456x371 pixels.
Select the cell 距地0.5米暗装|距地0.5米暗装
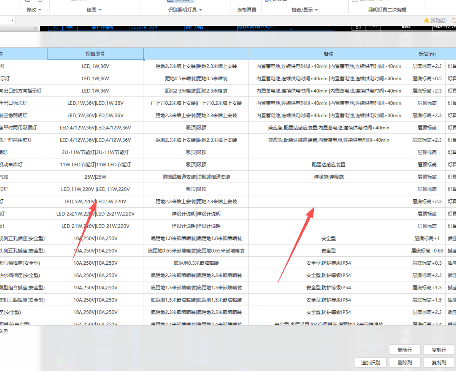pos(196,78)
